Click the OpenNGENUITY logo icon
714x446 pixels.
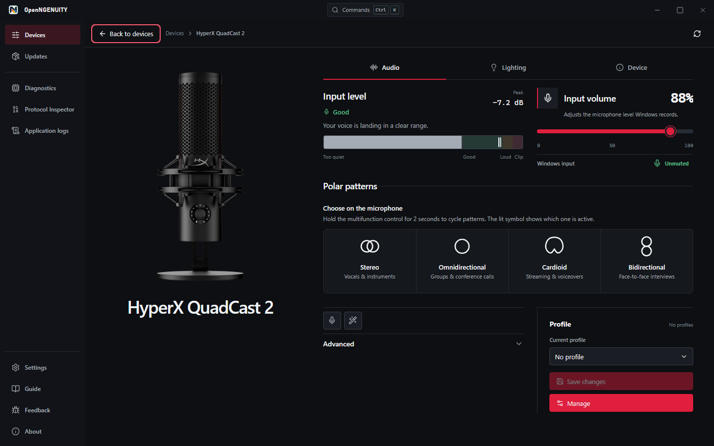(13, 10)
